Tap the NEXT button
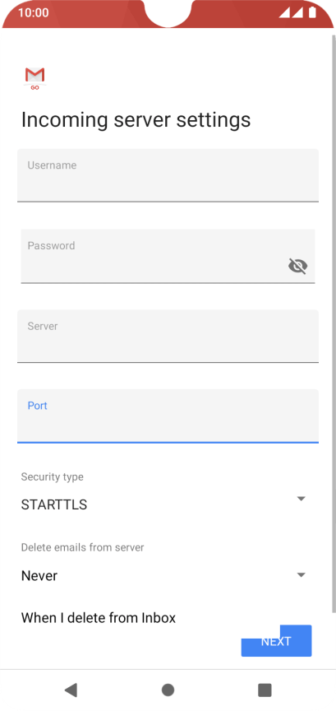This screenshot has width=336, height=711. pos(276,641)
